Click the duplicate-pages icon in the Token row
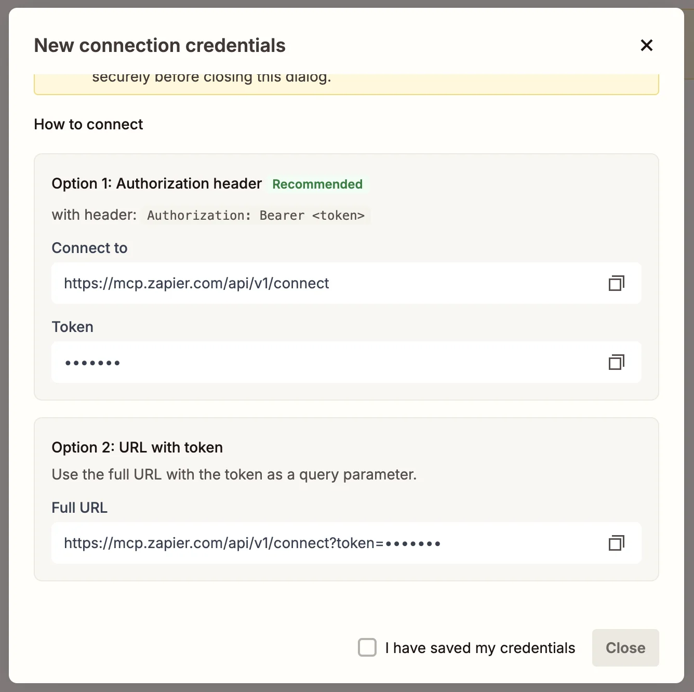 (616, 362)
